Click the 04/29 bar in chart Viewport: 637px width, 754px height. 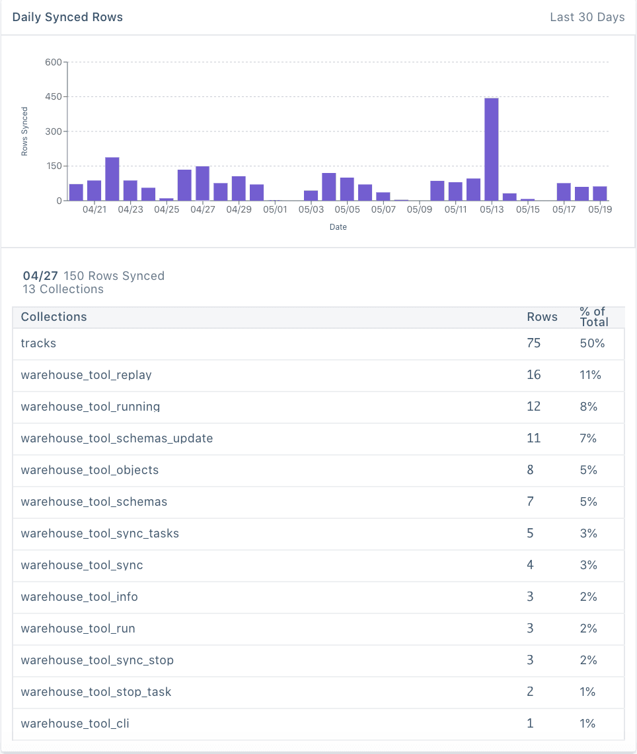(x=239, y=188)
